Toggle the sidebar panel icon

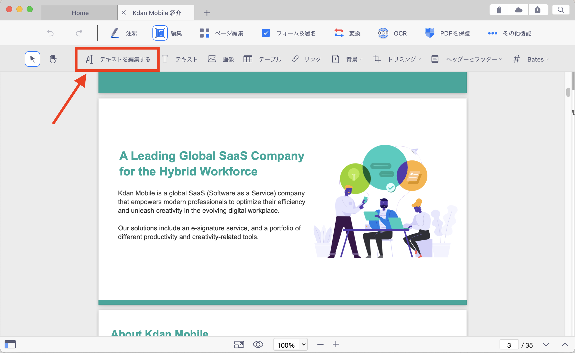(x=10, y=344)
